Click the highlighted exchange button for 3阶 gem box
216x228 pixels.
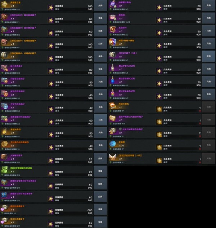(x=208, y=56)
